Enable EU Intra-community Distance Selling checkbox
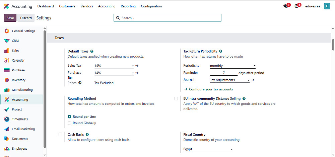This screenshot has width=335, height=157. coord(176,99)
